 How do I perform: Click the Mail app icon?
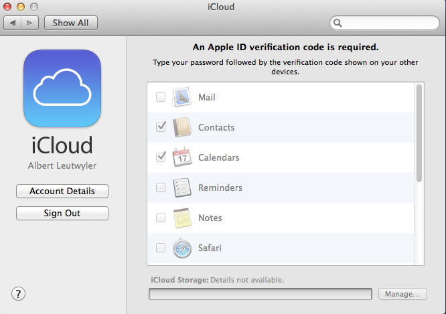coord(181,97)
